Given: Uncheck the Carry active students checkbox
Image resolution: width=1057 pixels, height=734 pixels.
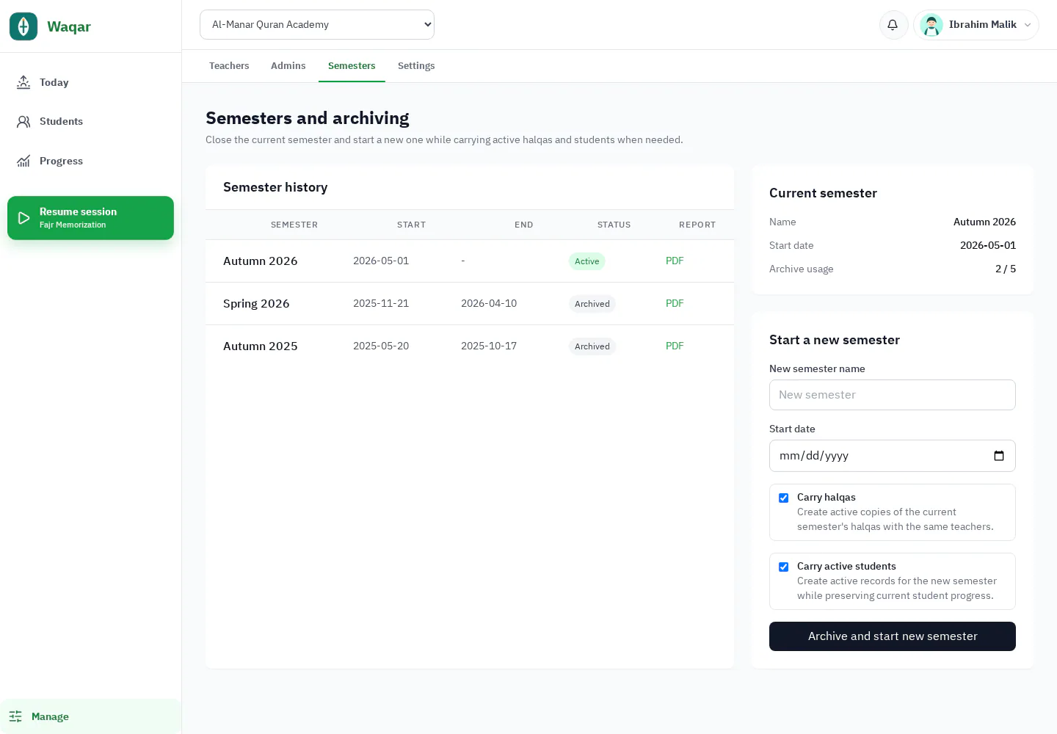Looking at the screenshot, I should [x=783, y=567].
